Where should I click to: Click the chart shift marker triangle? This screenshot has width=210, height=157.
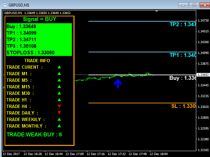pyautogui.click(x=157, y=11)
